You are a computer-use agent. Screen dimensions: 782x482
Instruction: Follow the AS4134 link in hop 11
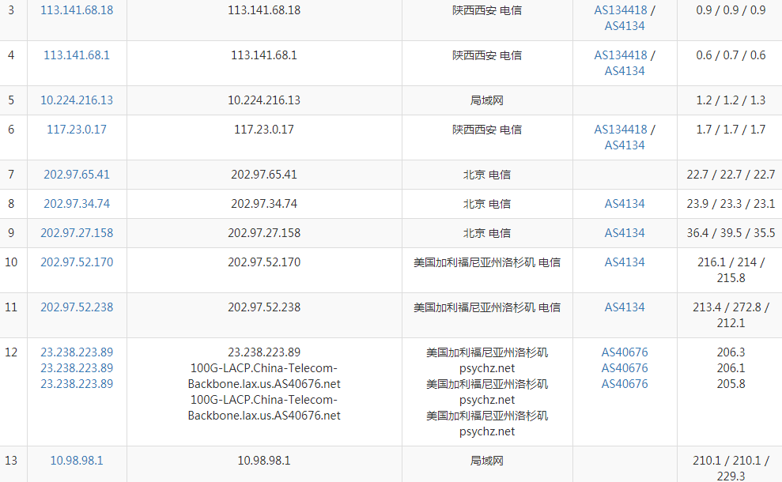(625, 307)
